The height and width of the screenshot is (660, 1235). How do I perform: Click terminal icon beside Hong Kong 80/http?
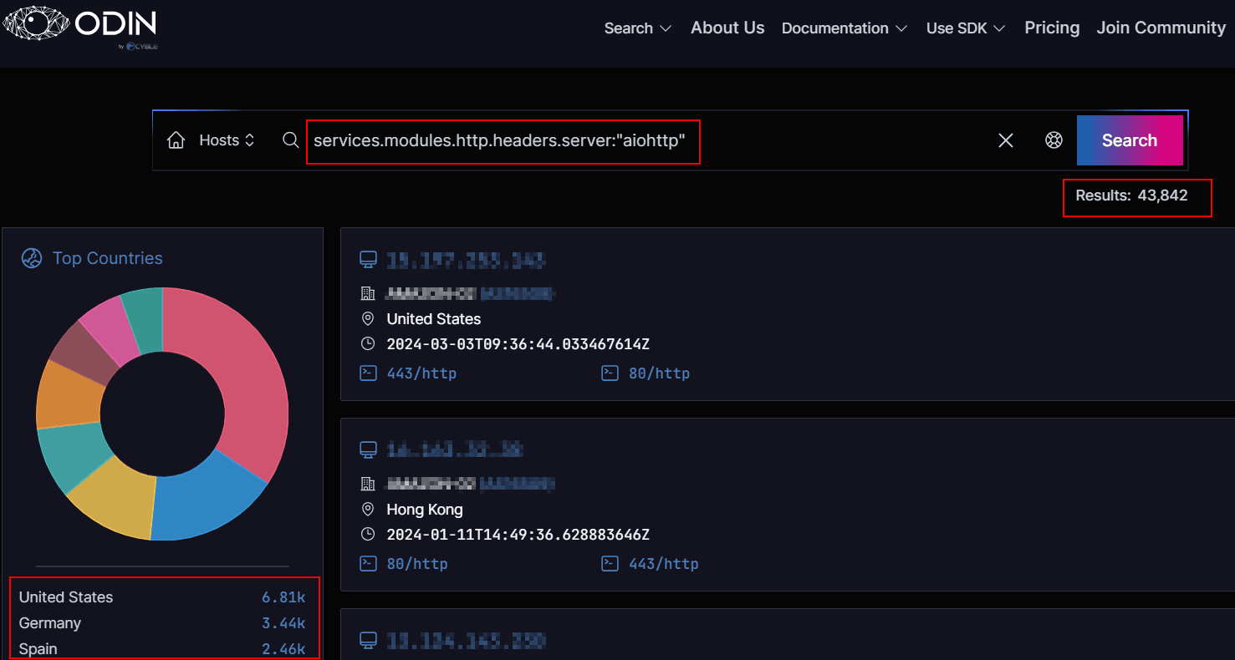[x=368, y=564]
